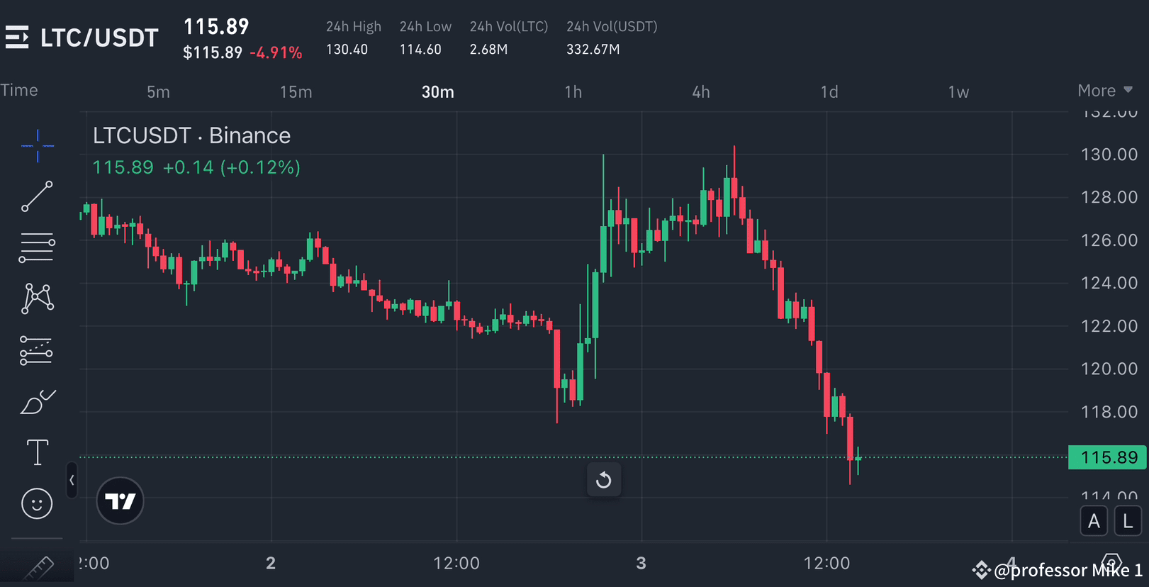
Task: Select the crosshair cursor tool
Action: point(37,146)
